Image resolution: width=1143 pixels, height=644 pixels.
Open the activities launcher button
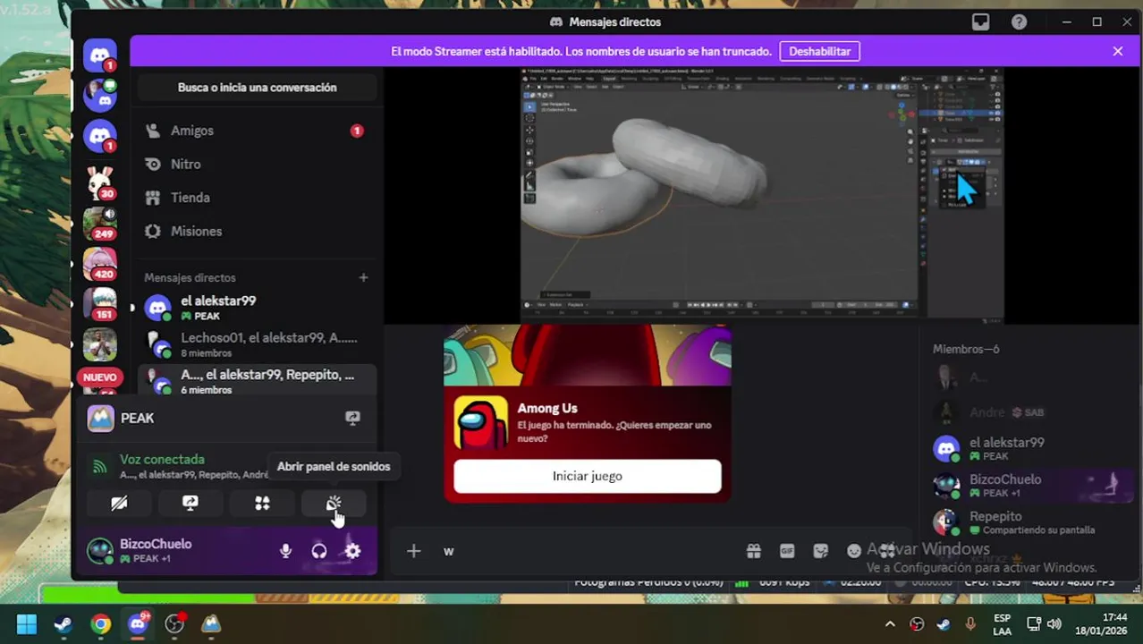click(x=262, y=504)
